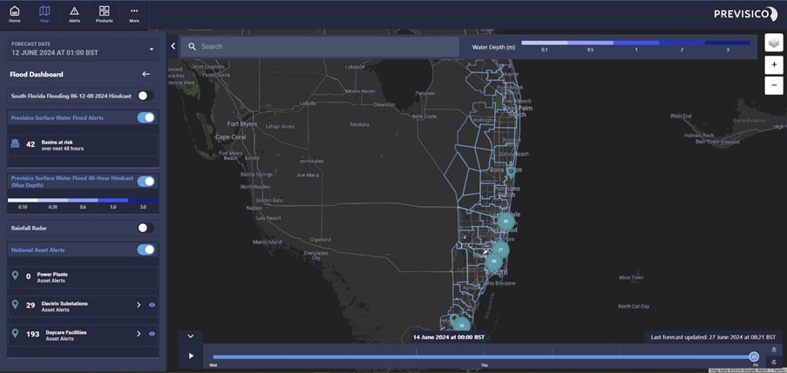This screenshot has height=373, width=787.
Task: Click the Power Plants pin icon
Action: tap(15, 276)
